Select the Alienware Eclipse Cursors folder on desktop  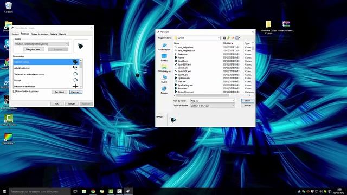click(x=269, y=28)
